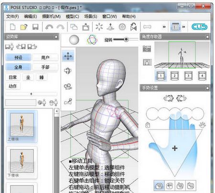Open the 摄影机(M) menu
The width and height of the screenshot is (215, 193).
pos(51,16)
